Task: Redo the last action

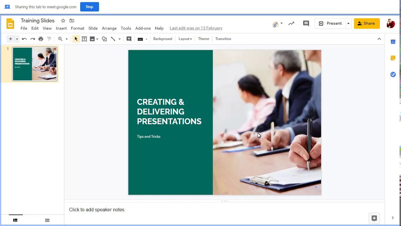Action: [x=33, y=39]
